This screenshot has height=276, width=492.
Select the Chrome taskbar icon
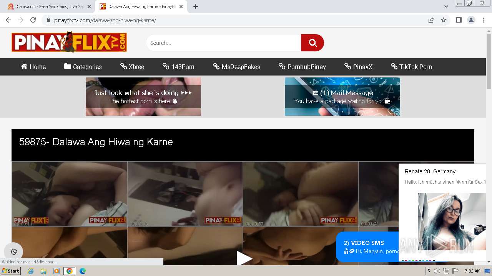click(69, 271)
